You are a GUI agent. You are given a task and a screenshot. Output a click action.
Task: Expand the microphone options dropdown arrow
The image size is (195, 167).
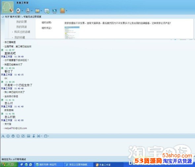(32, 11)
